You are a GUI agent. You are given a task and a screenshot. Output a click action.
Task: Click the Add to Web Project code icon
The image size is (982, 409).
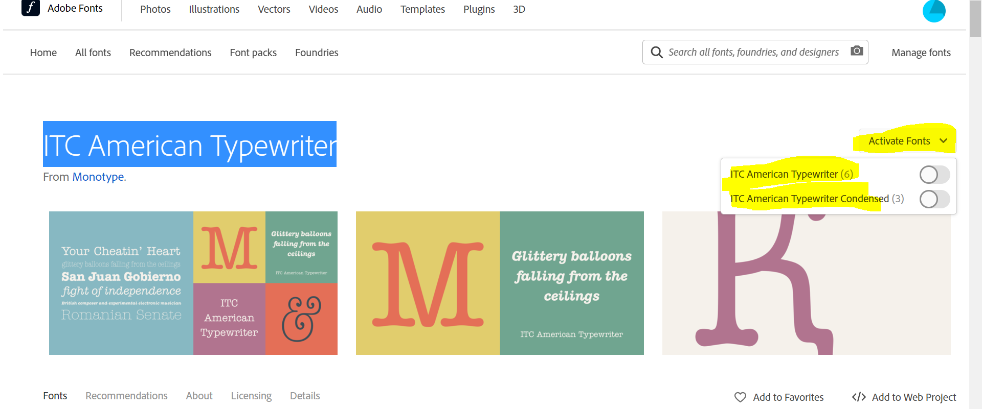click(859, 397)
